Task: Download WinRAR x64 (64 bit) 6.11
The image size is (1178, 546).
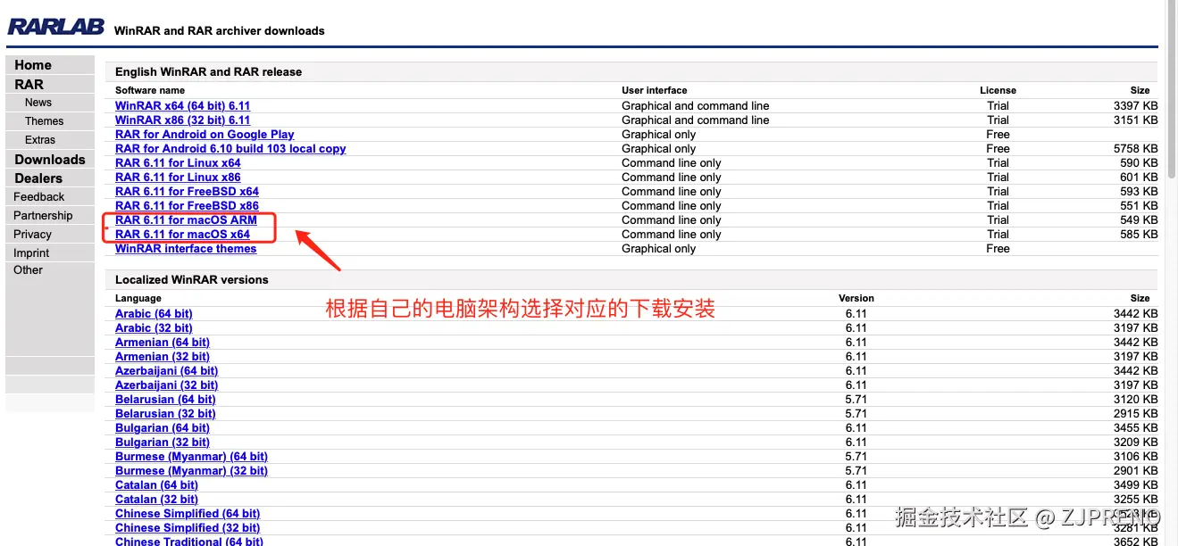Action: click(183, 106)
